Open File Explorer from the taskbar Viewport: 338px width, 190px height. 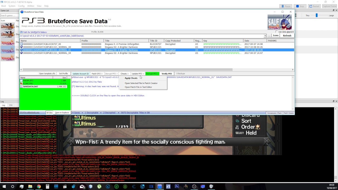pos(30,187)
